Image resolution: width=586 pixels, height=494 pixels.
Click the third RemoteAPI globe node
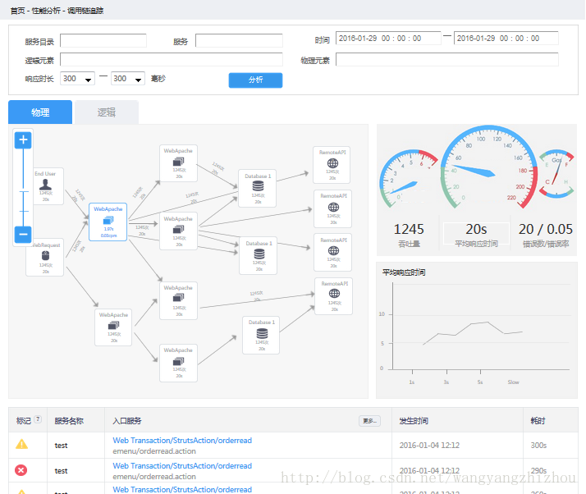333,253
